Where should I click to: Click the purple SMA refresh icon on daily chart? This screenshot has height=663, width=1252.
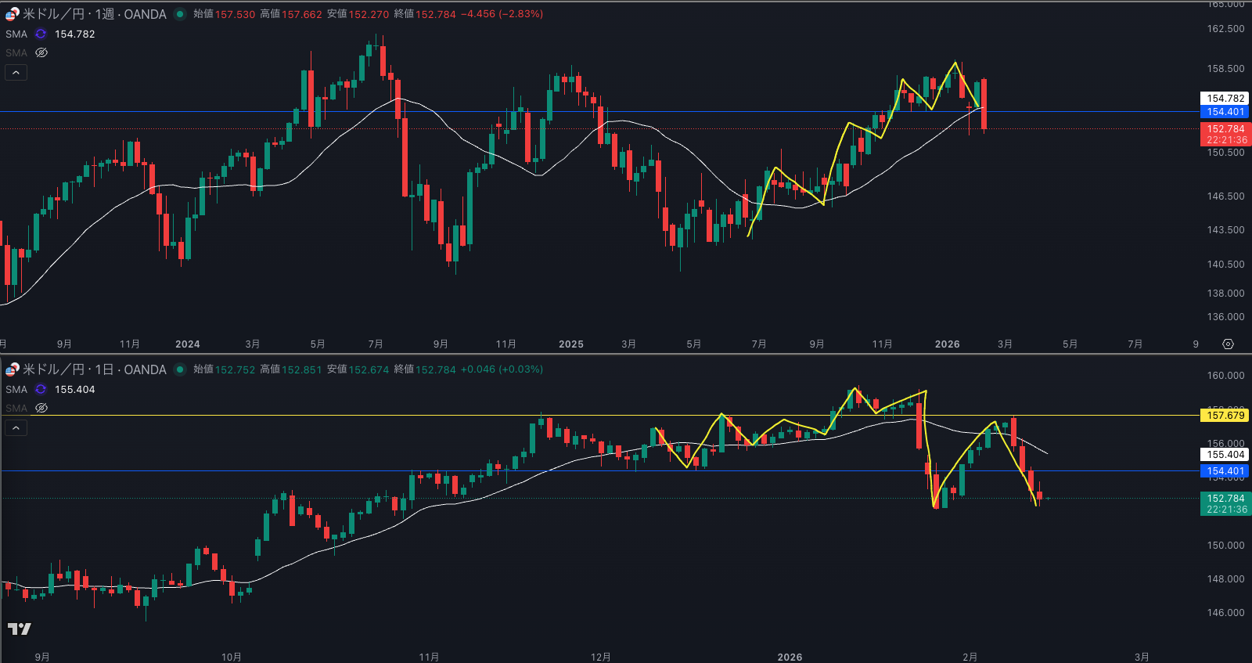(41, 389)
